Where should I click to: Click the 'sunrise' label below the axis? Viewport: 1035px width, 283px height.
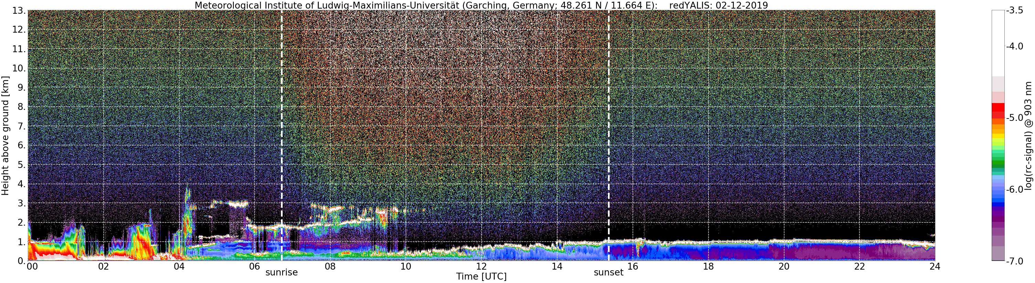click(282, 273)
